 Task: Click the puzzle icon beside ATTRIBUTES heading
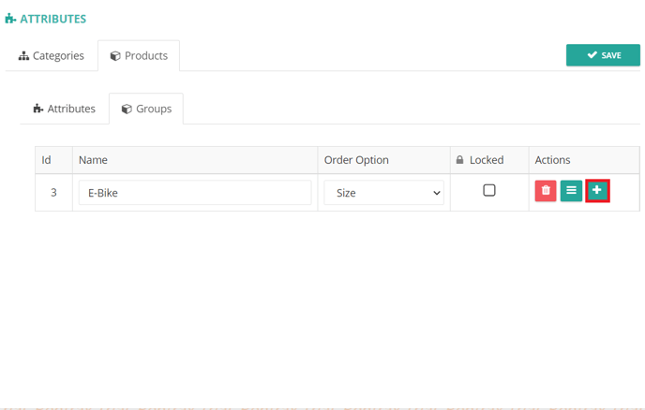10,19
